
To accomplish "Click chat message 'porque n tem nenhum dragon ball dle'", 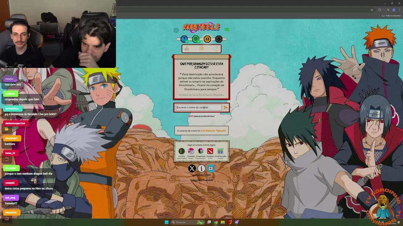I will (29, 174).
